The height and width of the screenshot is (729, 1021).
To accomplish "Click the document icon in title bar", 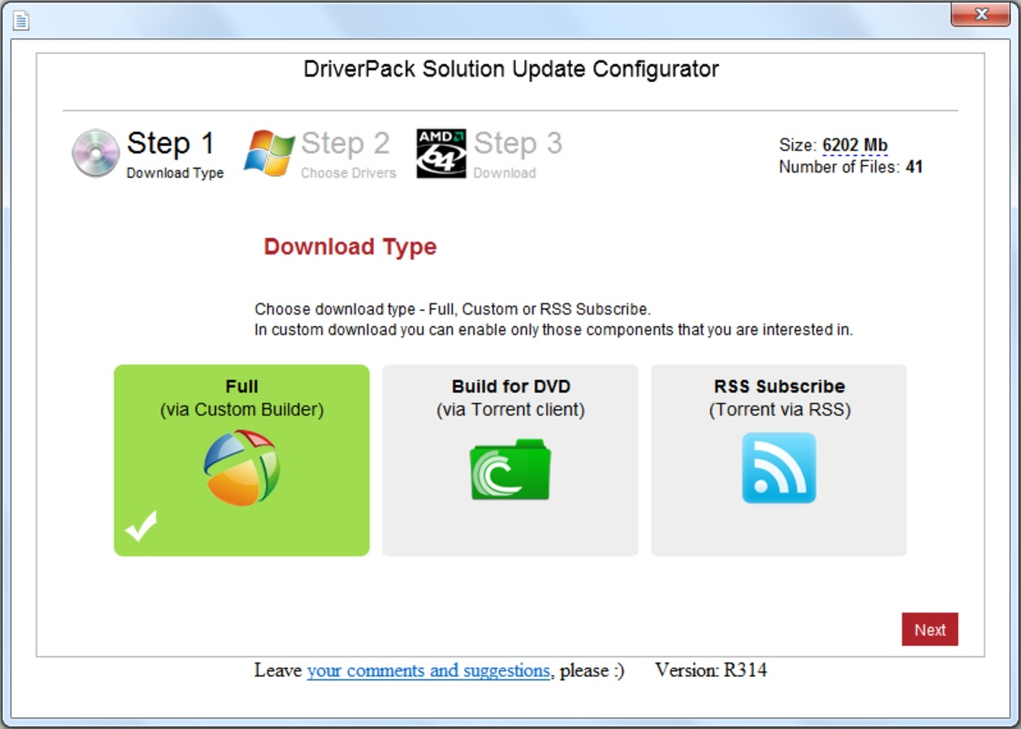I will [21, 21].
